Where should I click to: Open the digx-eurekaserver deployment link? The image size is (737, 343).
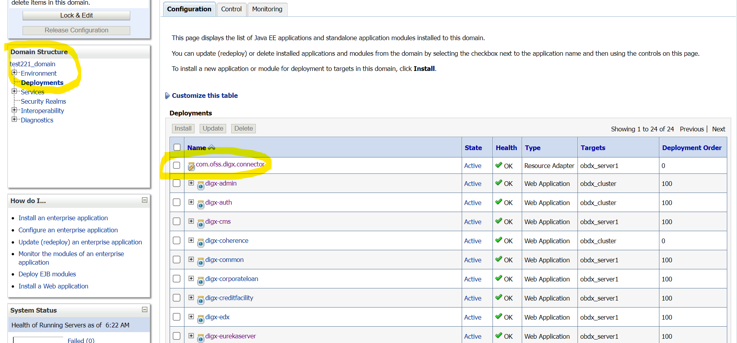230,336
